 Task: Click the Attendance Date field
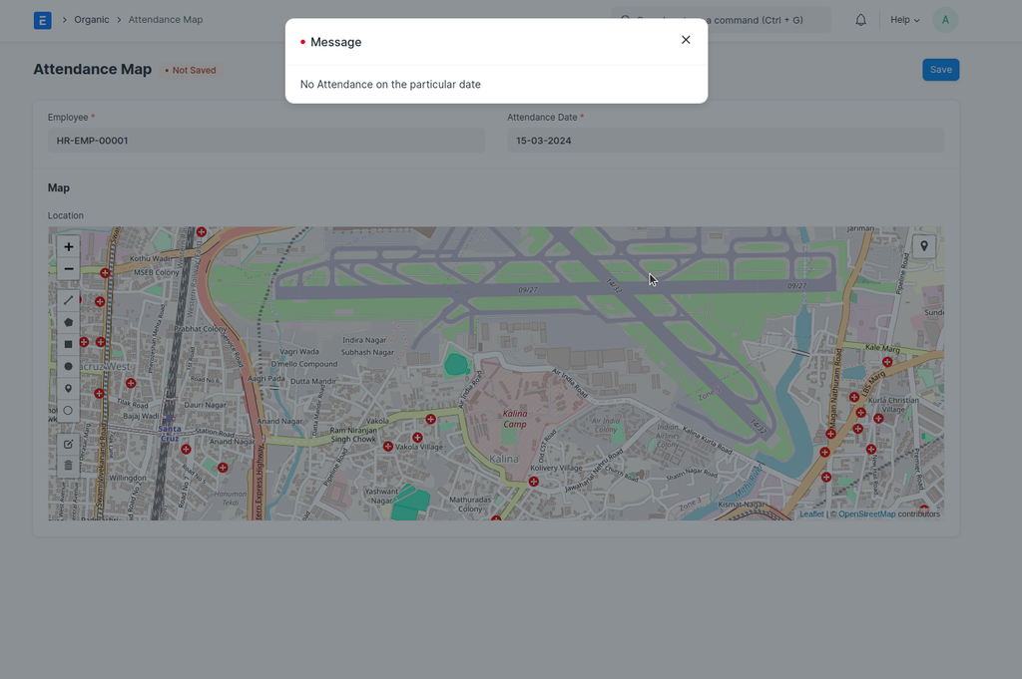(725, 141)
